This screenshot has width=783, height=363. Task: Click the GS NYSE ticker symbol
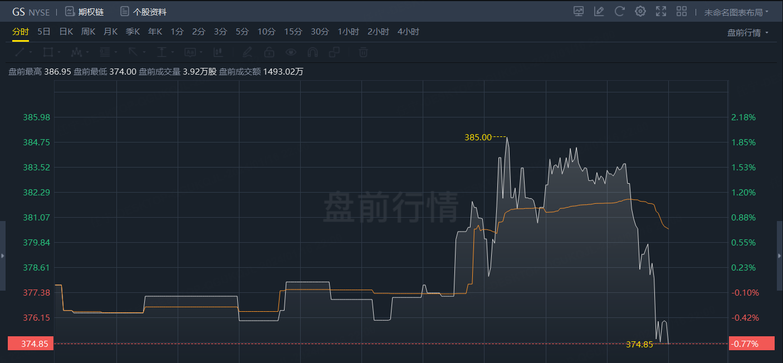(31, 12)
